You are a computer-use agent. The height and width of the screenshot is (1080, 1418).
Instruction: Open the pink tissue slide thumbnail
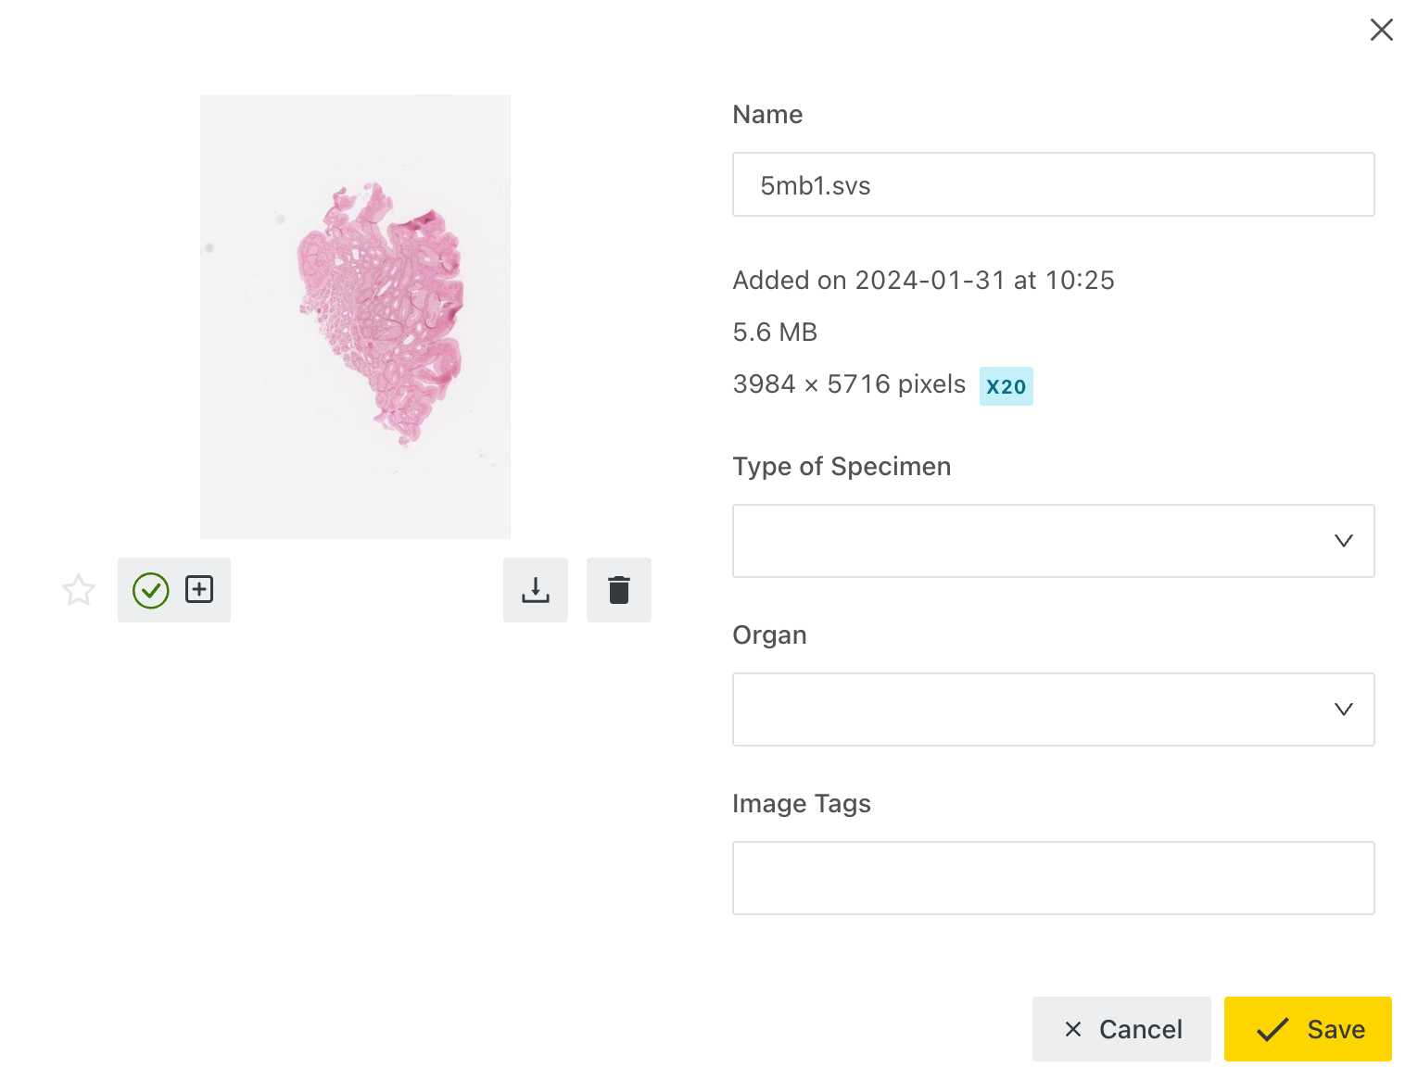[355, 316]
